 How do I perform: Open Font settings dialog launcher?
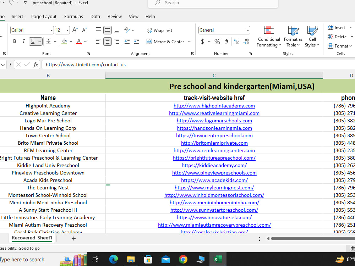pos(88,54)
